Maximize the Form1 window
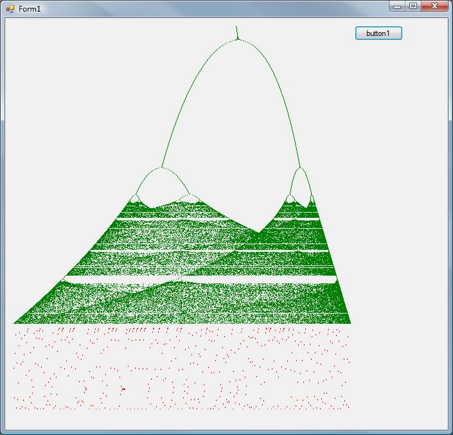This screenshot has height=435, width=453. click(x=413, y=6)
